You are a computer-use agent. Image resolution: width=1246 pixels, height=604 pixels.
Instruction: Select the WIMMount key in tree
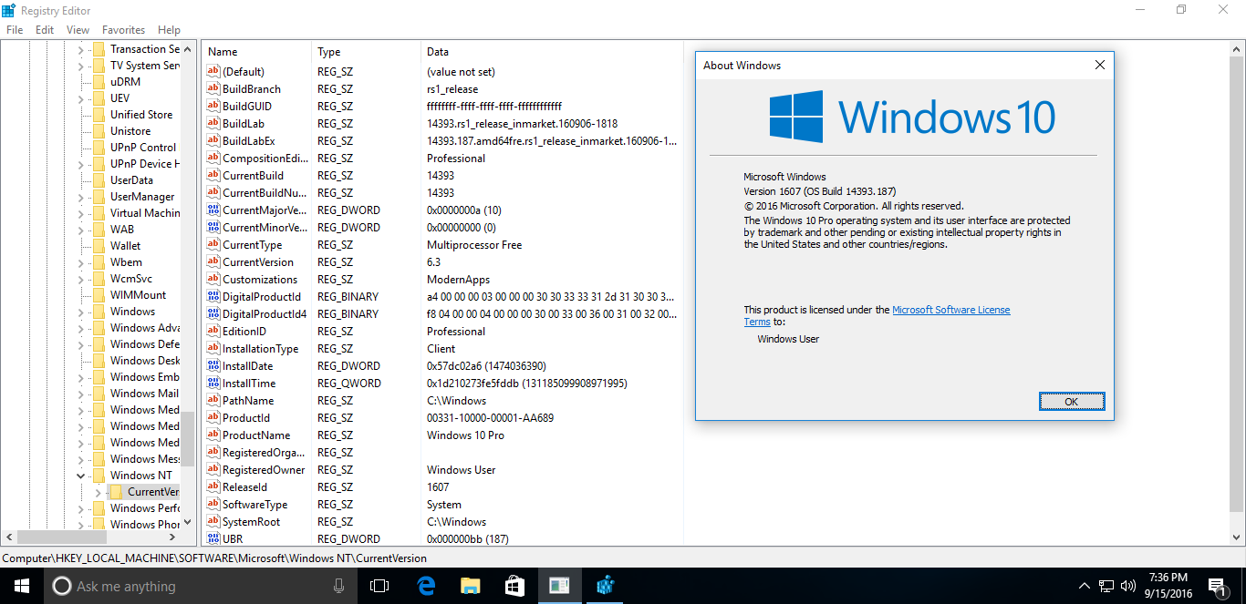point(139,295)
